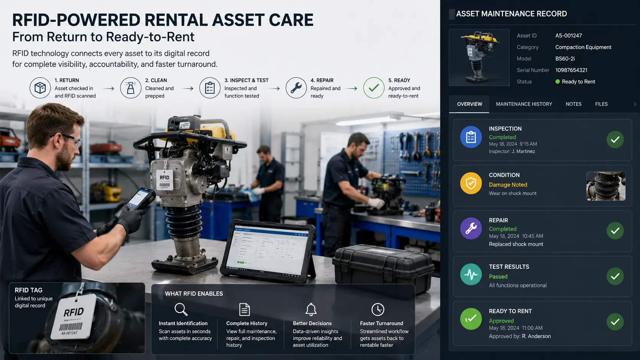Click the Faster Turnaround clock icon
This screenshot has width=640, height=360.
(x=378, y=309)
